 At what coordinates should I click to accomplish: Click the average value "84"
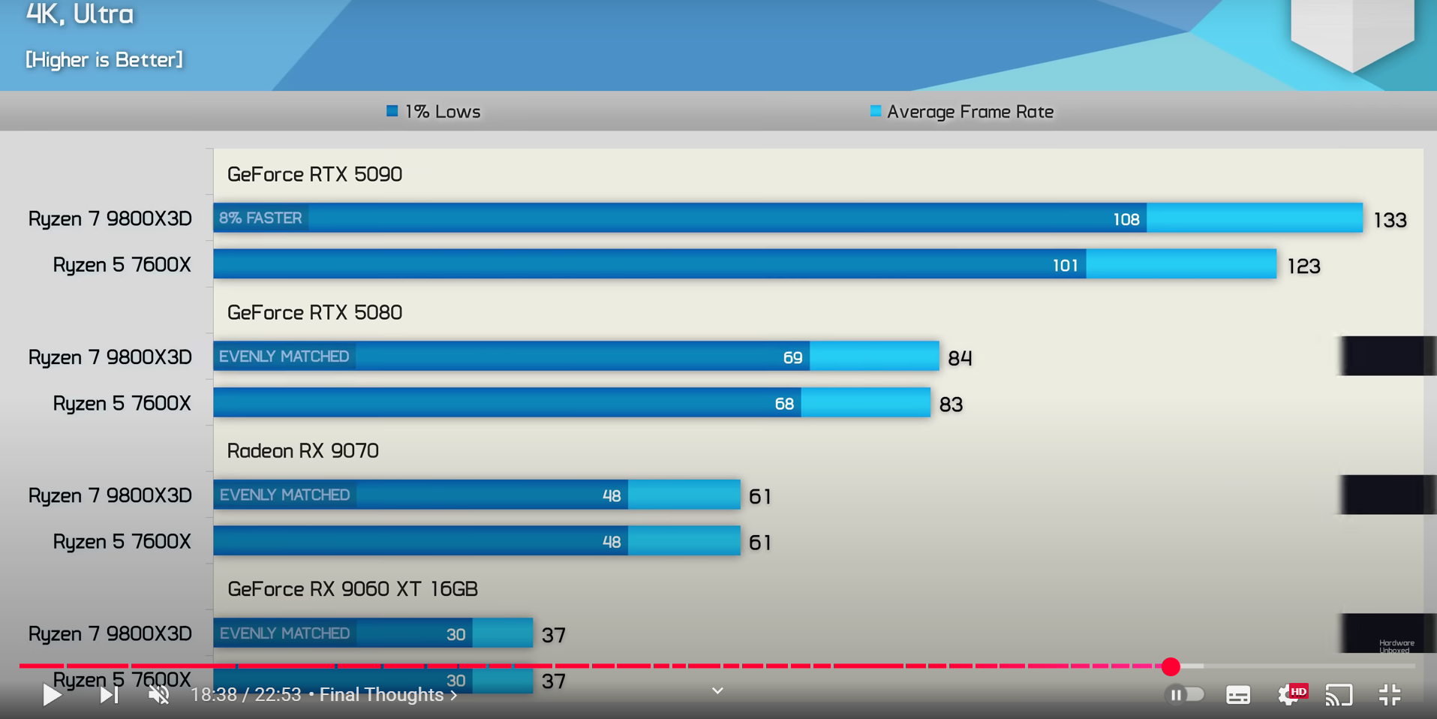tap(960, 358)
